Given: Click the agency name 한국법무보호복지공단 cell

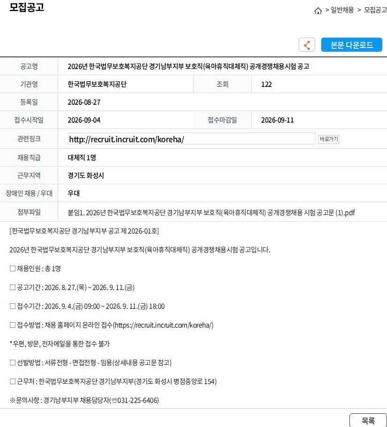Looking at the screenshot, I should (x=97, y=84).
